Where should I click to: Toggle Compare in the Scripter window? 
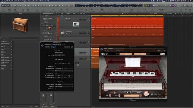(53, 47)
